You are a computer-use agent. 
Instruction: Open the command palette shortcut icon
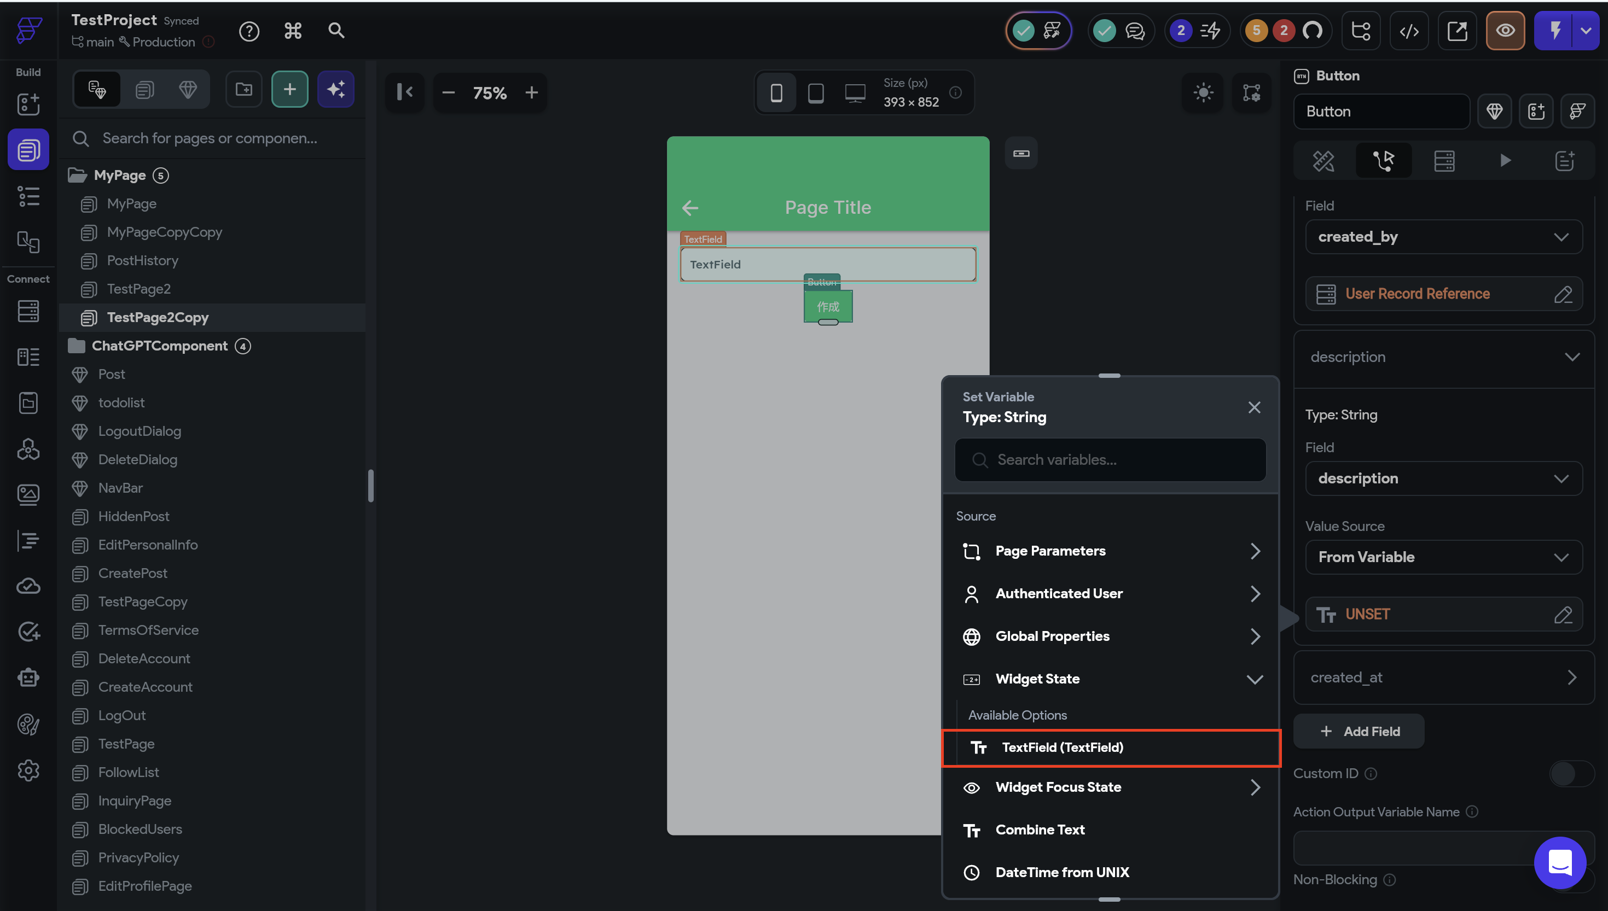click(293, 31)
